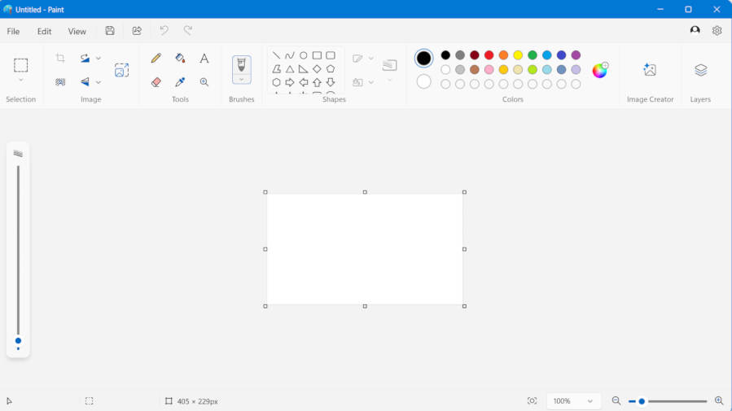Open the Layers panel
This screenshot has height=411, width=732.
pos(701,70)
